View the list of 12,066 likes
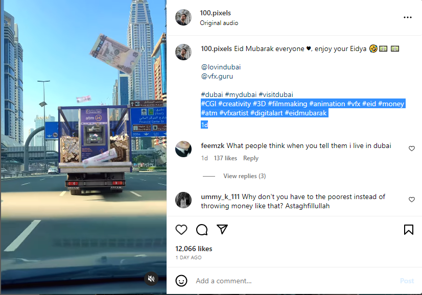This screenshot has width=422, height=295. (x=194, y=249)
